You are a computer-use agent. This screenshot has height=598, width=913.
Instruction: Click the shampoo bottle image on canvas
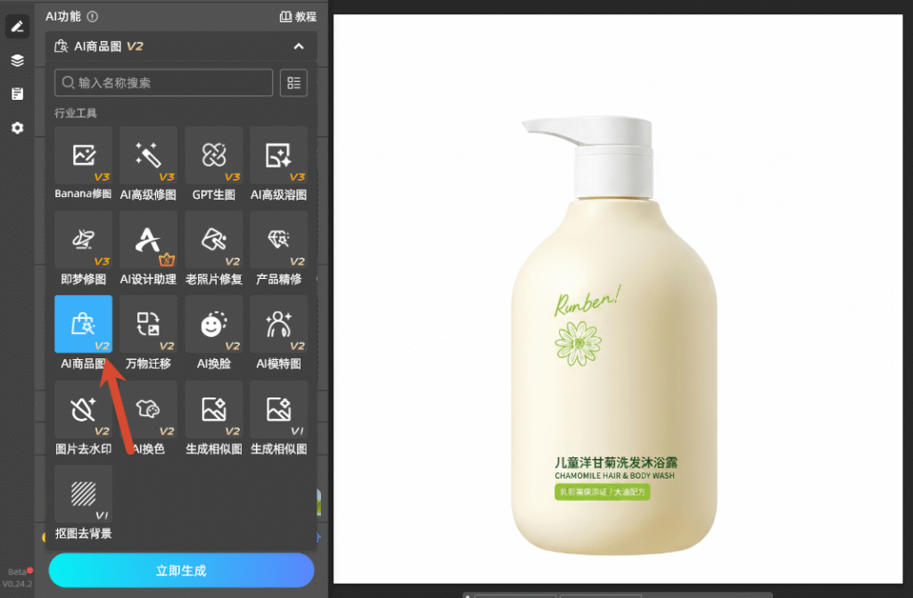(613, 335)
